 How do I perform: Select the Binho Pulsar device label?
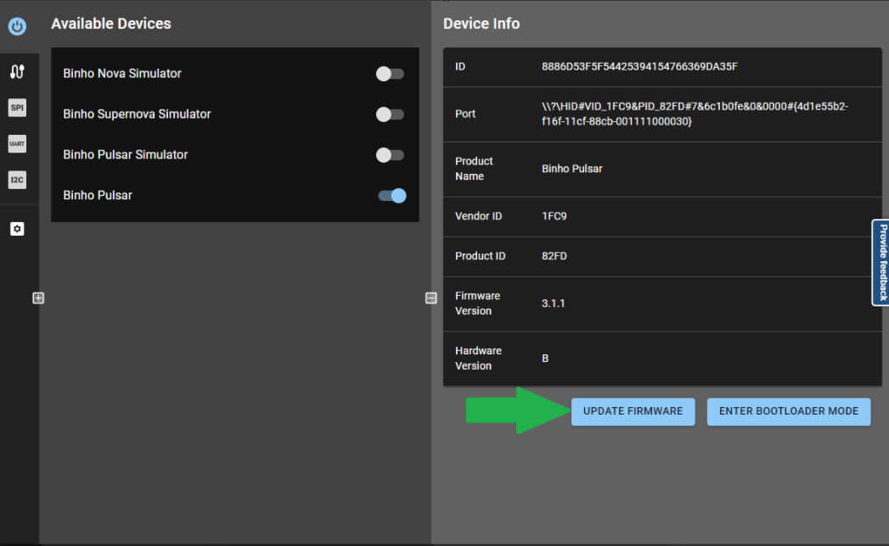(x=98, y=195)
